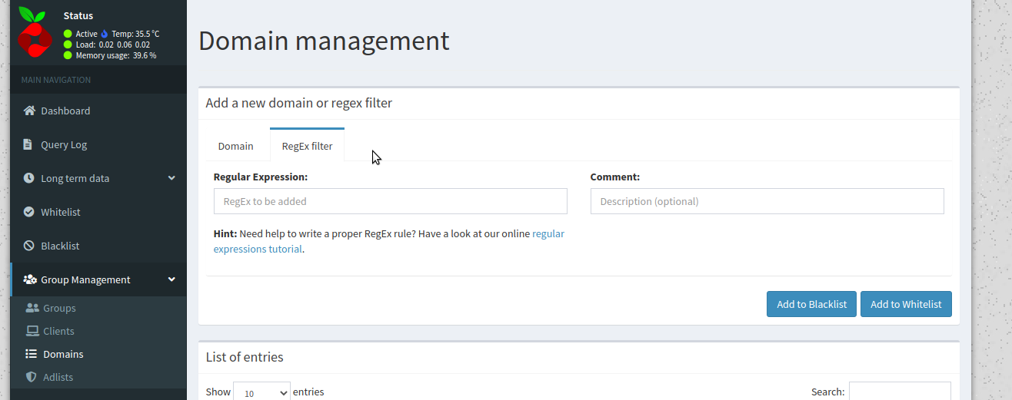Open the regular expressions tutorial link

point(389,241)
